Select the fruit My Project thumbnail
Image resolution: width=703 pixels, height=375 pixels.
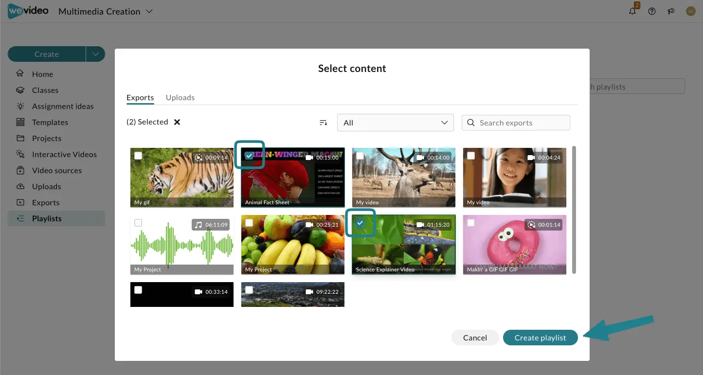293,245
